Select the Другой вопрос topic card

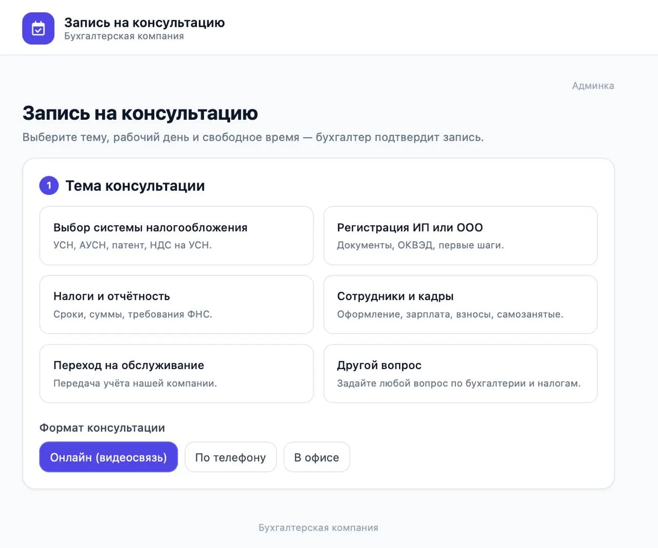pos(460,374)
